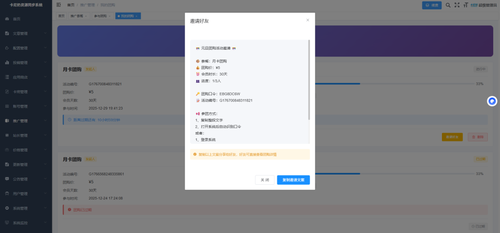Viewport: 500px width, 233px height.
Task: Click the orange info icon in copy hint
Action: (x=195, y=154)
